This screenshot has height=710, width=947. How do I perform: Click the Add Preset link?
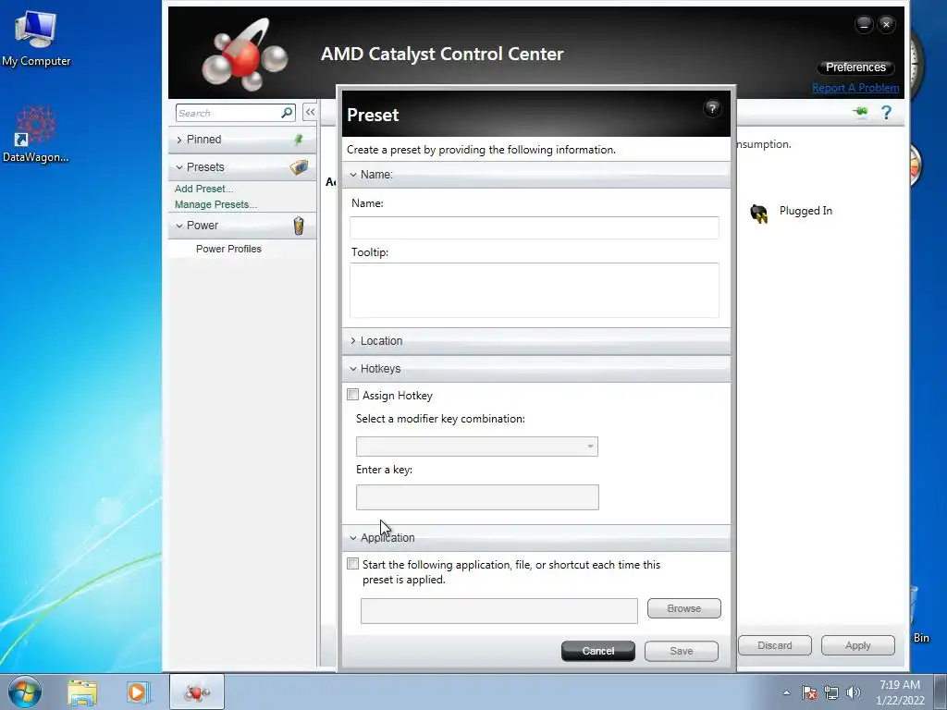click(203, 189)
